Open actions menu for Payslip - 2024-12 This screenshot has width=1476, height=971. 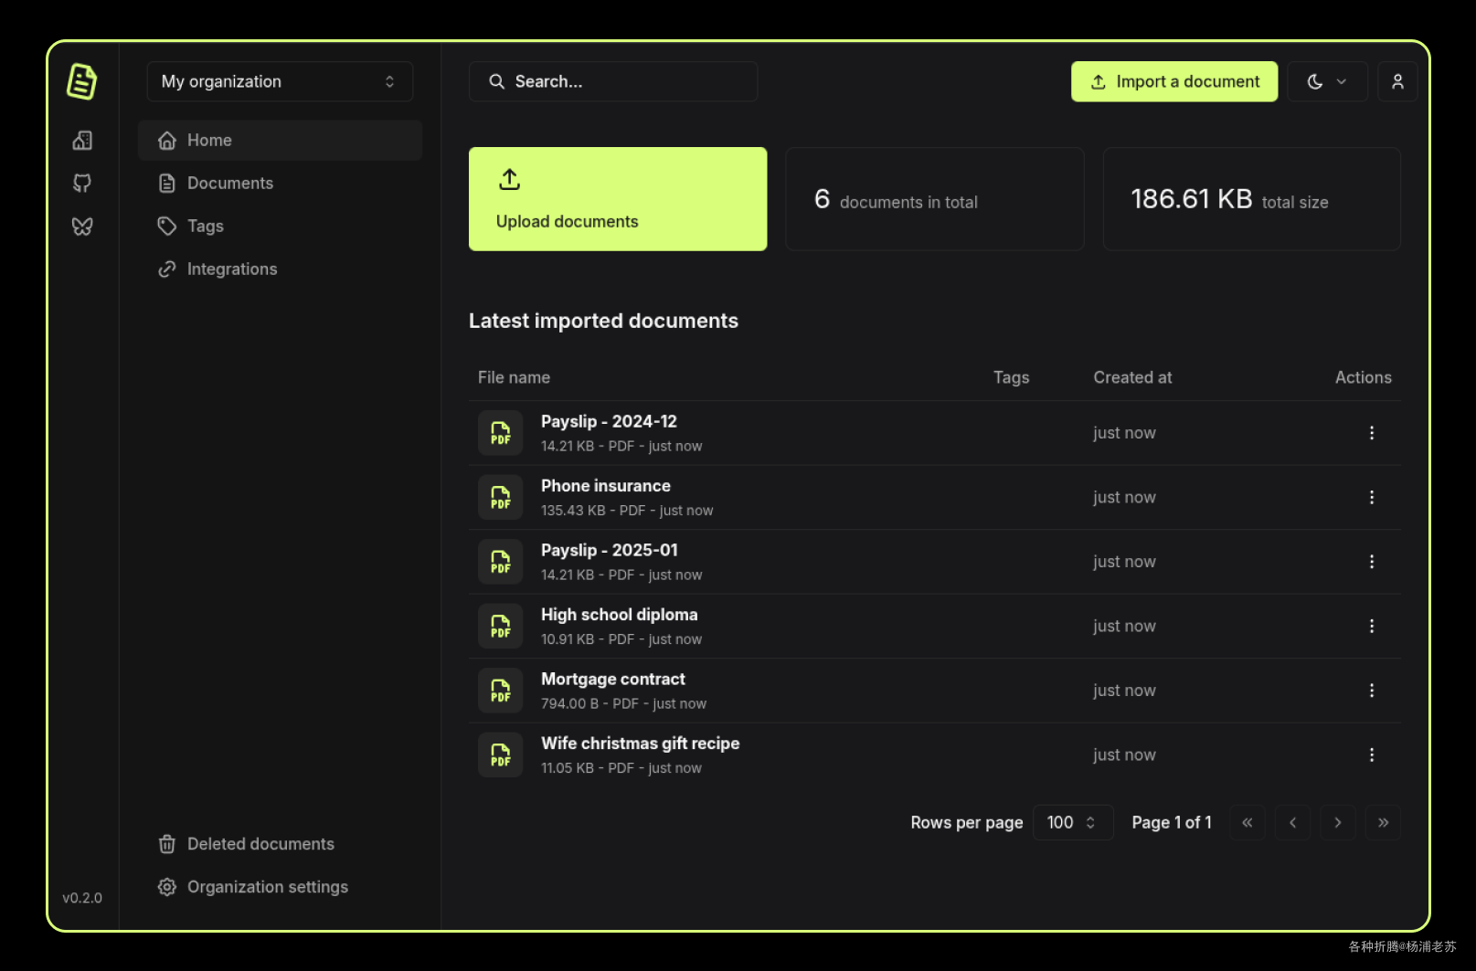click(x=1371, y=433)
